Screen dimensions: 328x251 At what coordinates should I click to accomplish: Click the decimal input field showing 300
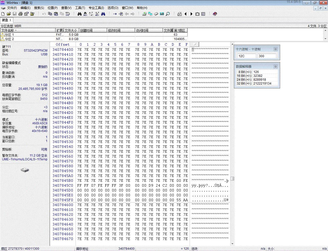point(267,56)
